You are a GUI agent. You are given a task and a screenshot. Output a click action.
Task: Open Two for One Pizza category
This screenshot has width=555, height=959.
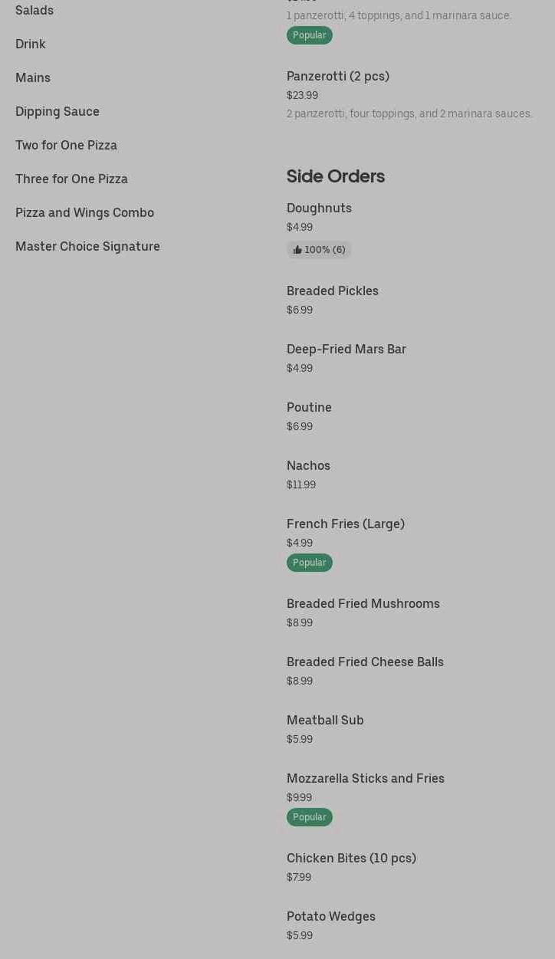point(66,145)
